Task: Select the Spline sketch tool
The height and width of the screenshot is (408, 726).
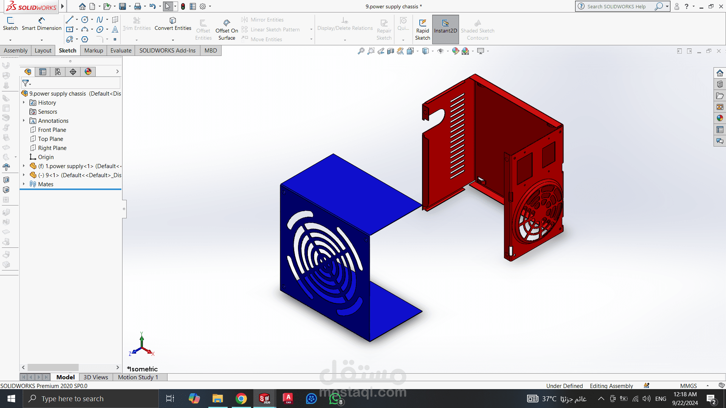Action: [99, 20]
